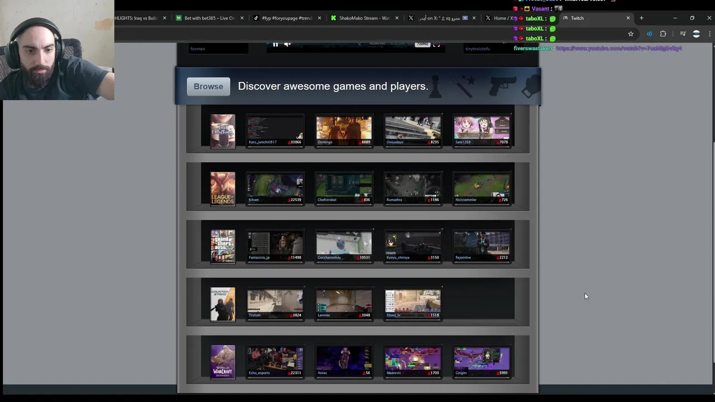Open a new browser tab
Screen dimensions: 715x402
tap(641, 18)
